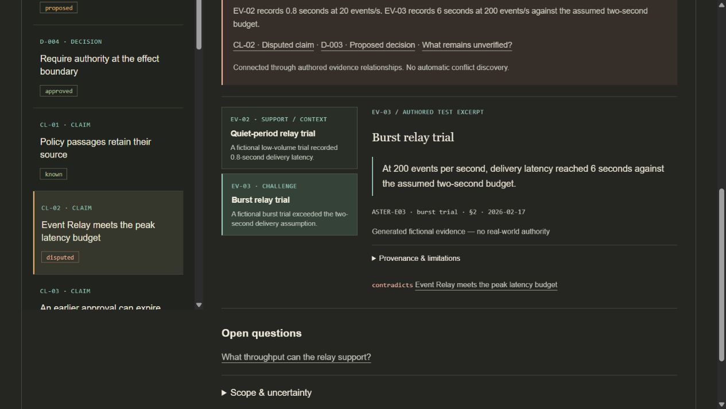Follow contradicts link to Event Relay claim
This screenshot has height=409, width=726.
click(486, 285)
